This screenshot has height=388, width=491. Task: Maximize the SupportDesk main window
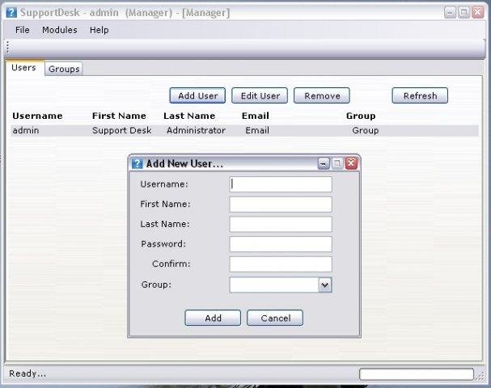[463, 12]
